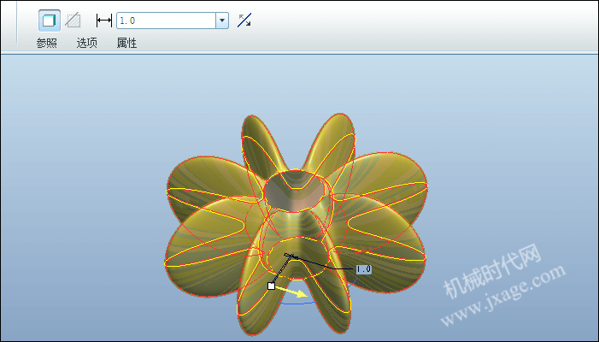The image size is (599, 342).
Task: Flip the thicken direction icon
Action: tap(244, 21)
